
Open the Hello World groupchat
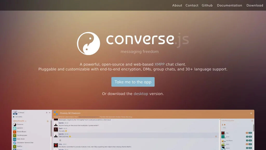[x=21, y=139]
